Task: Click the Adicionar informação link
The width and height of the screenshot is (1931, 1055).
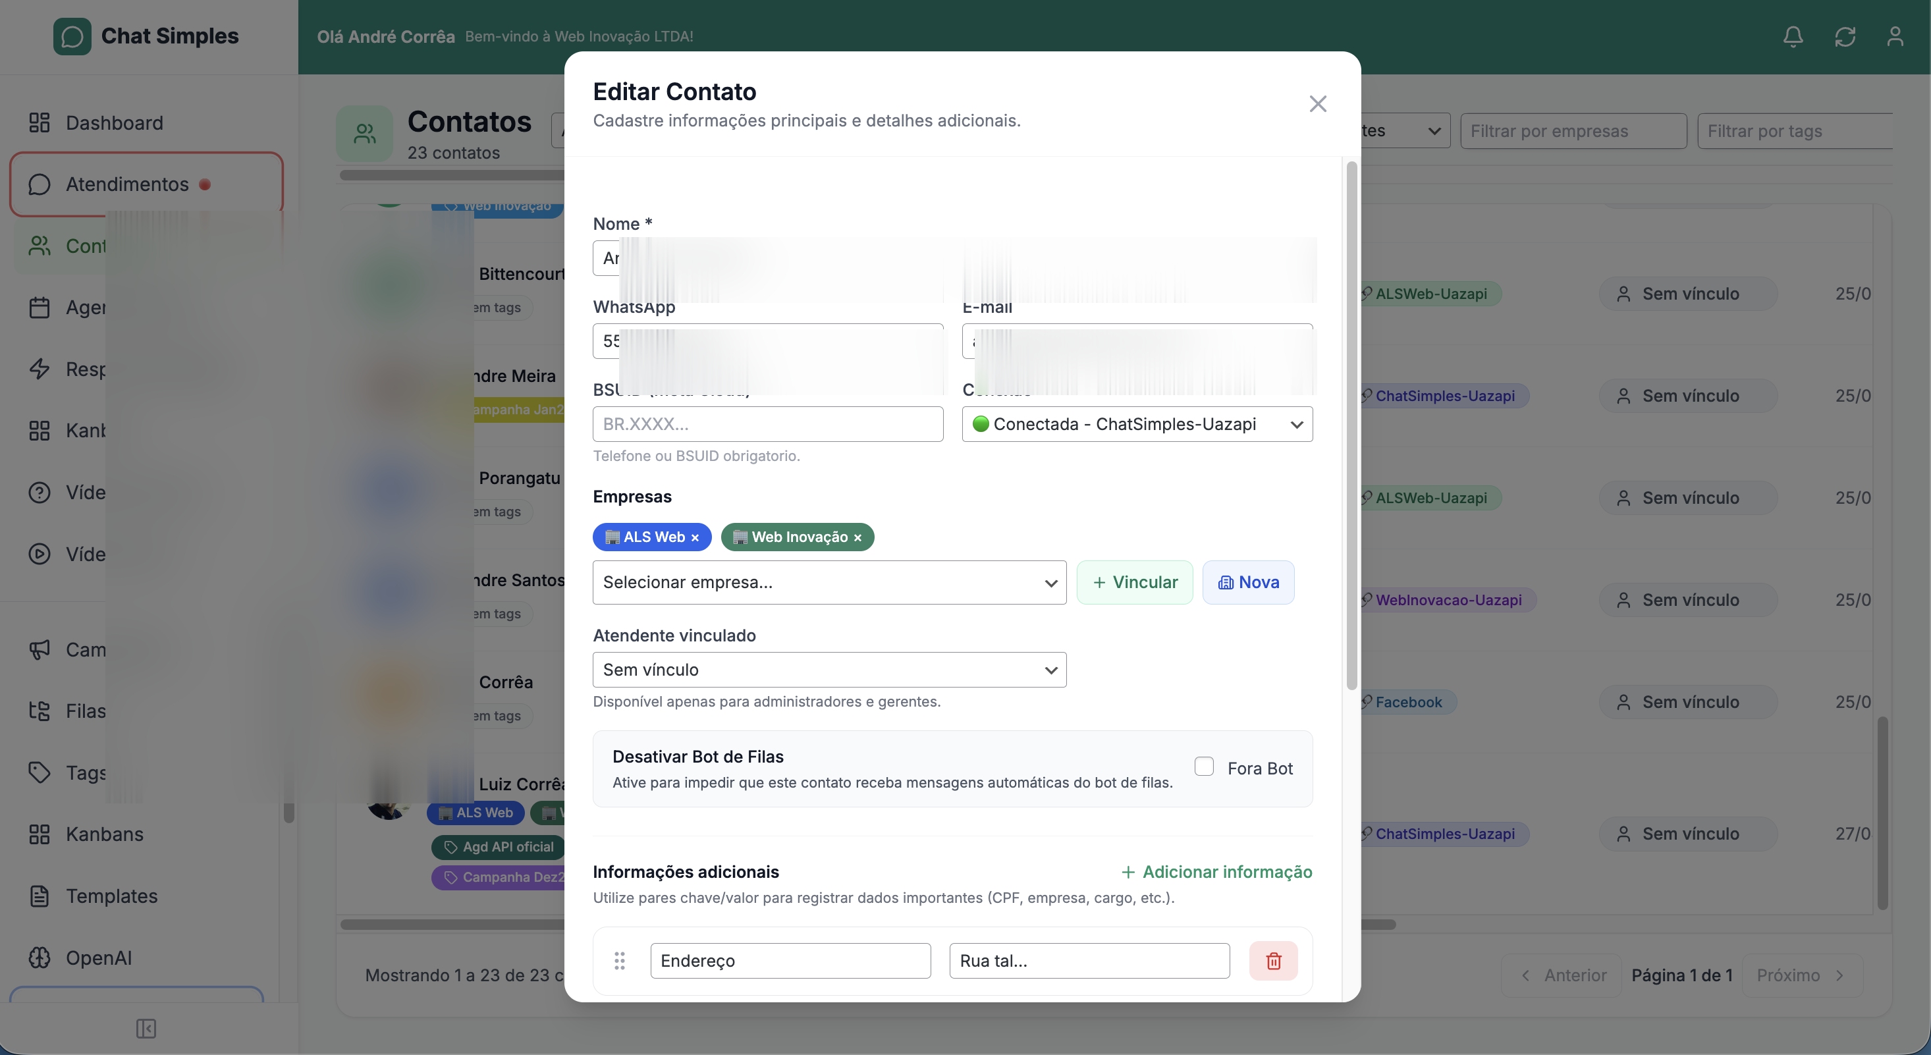Action: tap(1216, 871)
